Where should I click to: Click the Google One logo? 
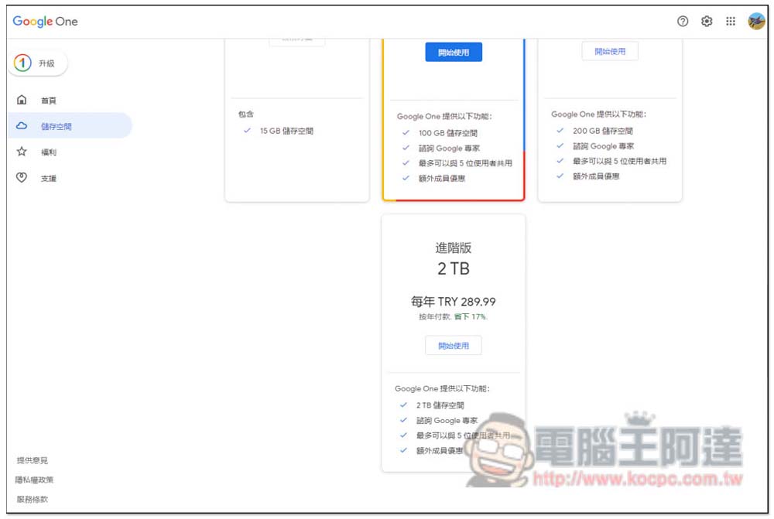coord(45,21)
